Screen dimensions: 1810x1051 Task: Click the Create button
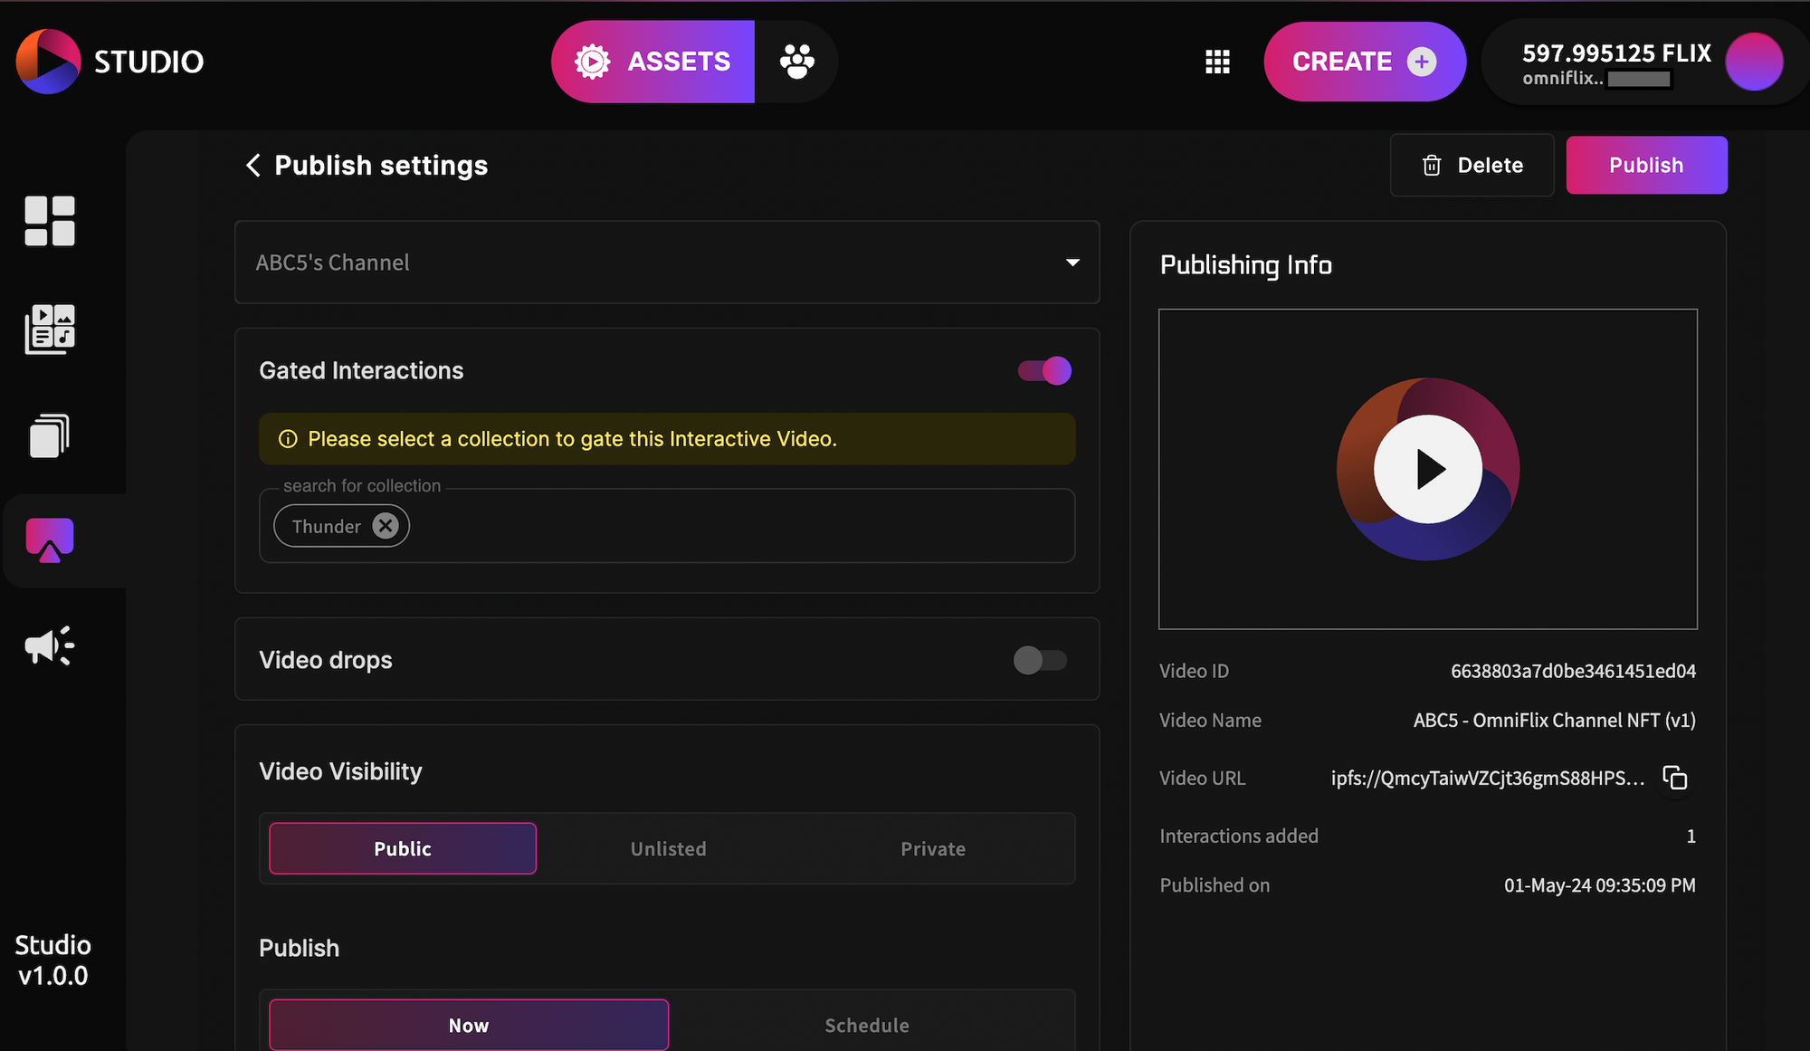click(x=1365, y=62)
